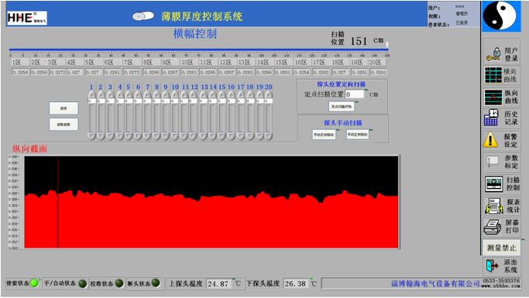Click the up arrow of slider 15
Viewport: 529px width, 298px height.
222,94
